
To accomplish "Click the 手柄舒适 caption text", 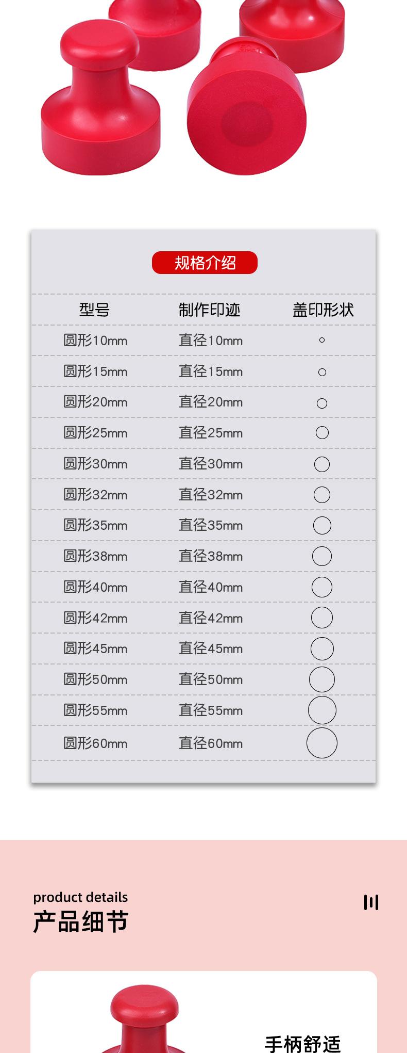I will pos(303,1043).
